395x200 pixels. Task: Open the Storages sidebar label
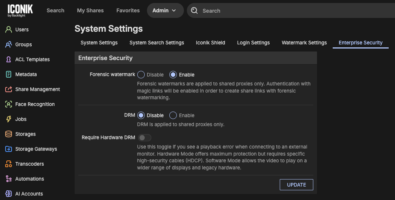25,134
